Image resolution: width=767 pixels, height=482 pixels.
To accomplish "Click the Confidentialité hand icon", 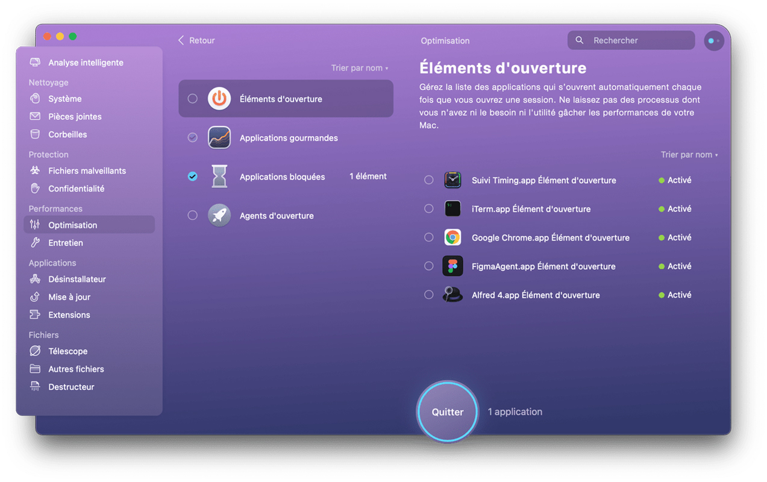I will click(x=35, y=189).
